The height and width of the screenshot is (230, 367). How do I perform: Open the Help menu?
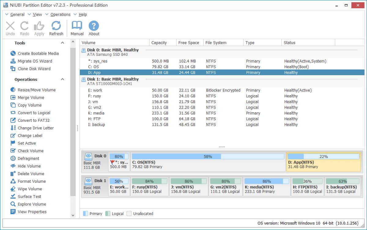(83, 14)
